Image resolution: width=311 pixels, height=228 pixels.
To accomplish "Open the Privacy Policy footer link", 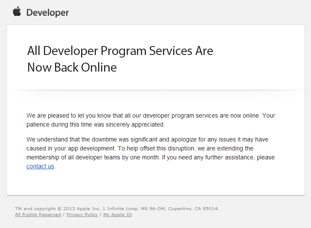I will (x=82, y=215).
